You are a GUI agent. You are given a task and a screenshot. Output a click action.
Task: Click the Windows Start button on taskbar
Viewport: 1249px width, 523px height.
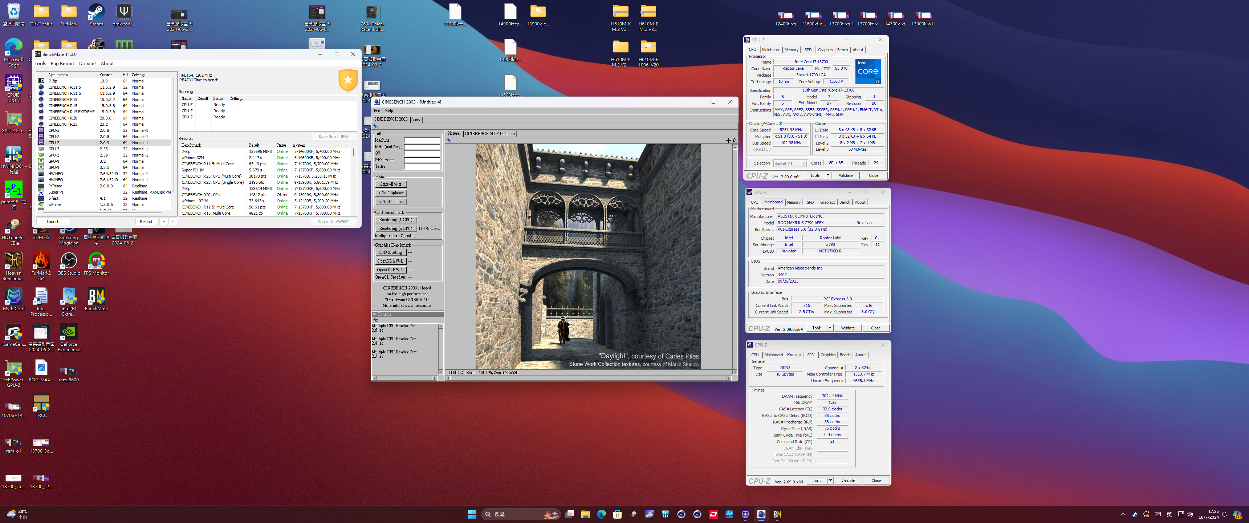tap(472, 514)
